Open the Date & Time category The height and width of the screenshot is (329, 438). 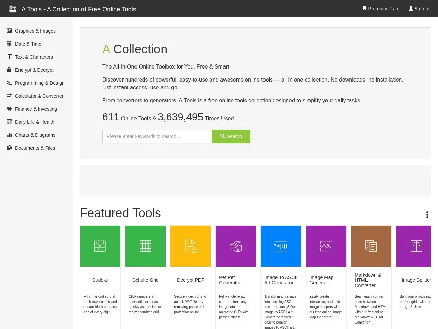[x=28, y=44]
